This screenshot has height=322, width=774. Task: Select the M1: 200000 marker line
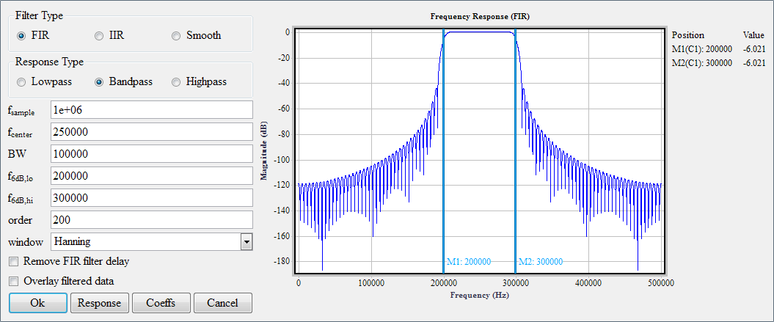pyautogui.click(x=443, y=150)
